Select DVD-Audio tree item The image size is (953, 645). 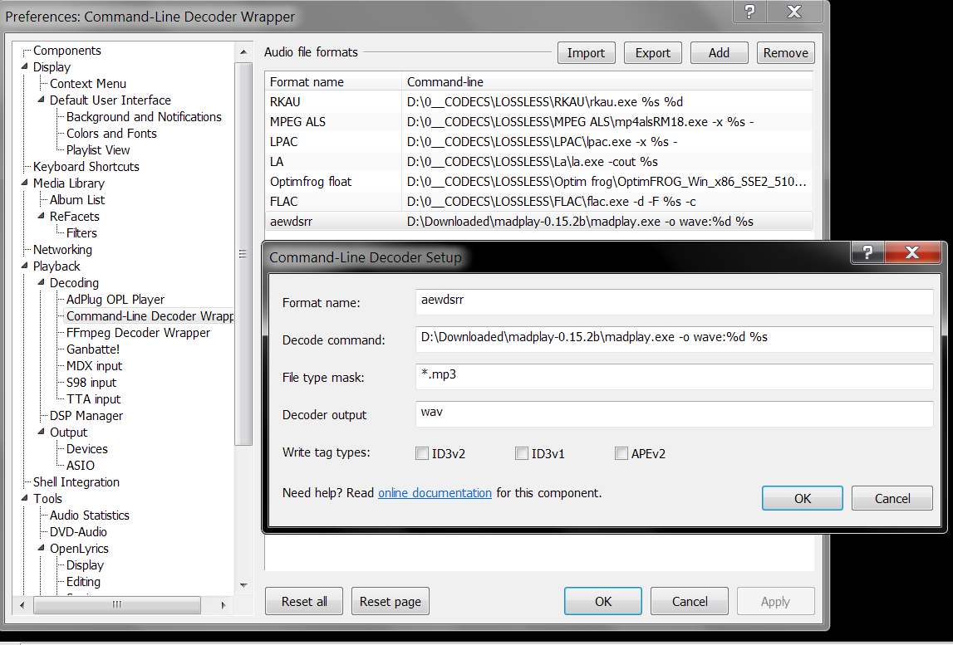[x=78, y=531]
